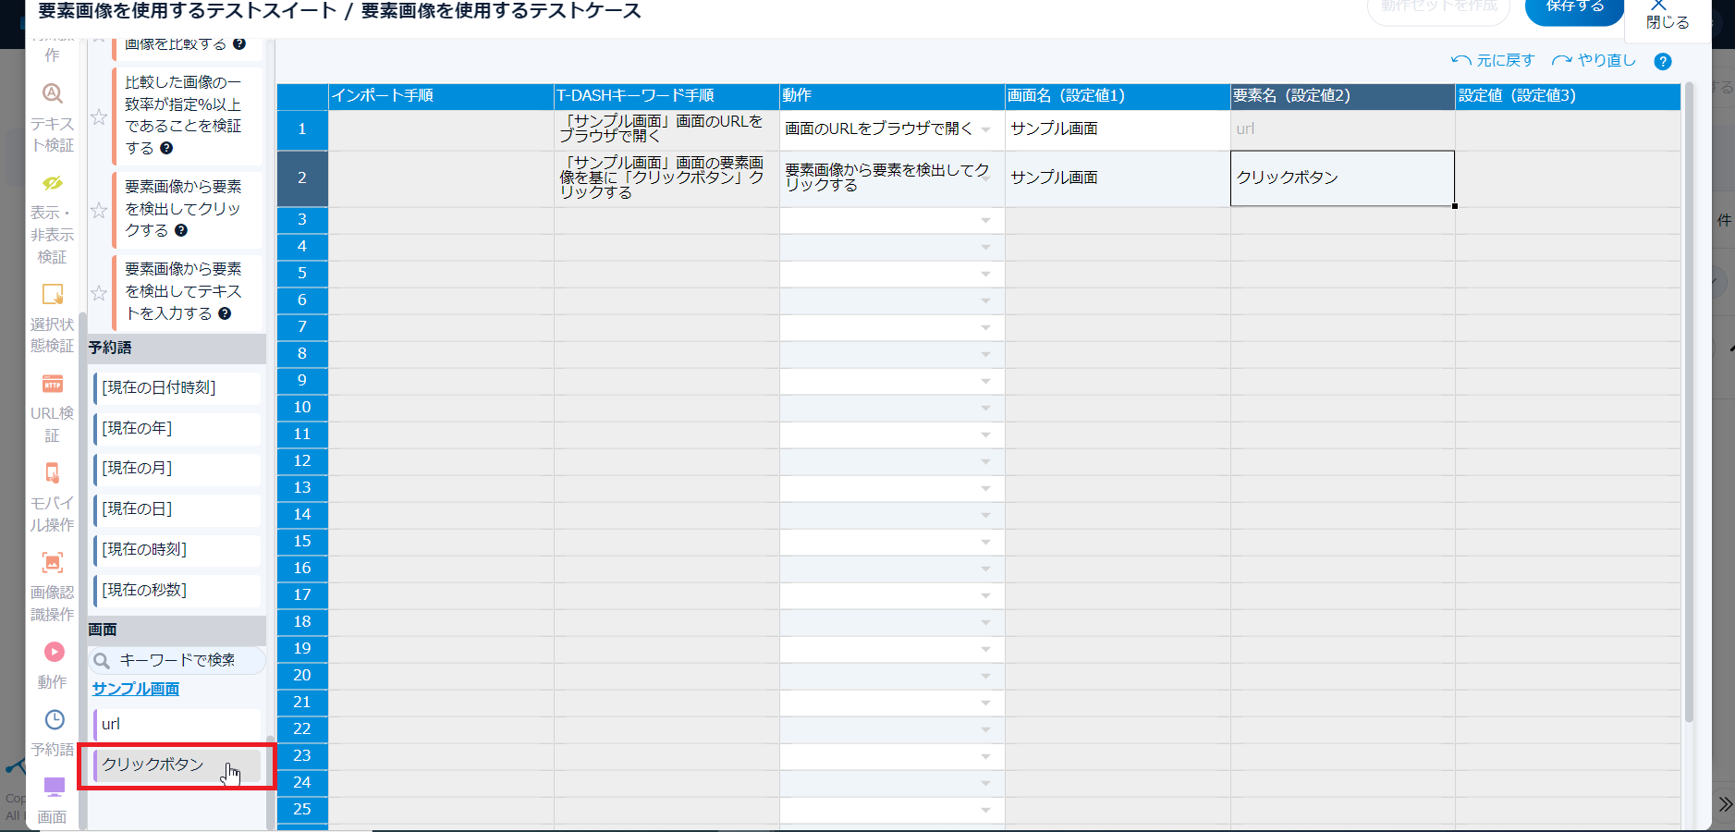
Task: Select the 表示・非表示検証 eye icon
Action: (53, 183)
